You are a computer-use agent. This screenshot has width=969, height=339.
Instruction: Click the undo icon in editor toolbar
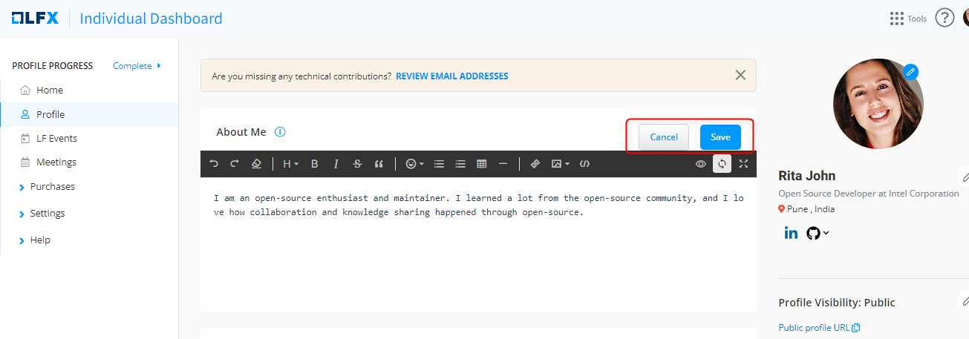[214, 164]
